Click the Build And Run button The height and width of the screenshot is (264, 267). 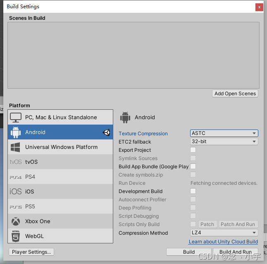(235, 252)
